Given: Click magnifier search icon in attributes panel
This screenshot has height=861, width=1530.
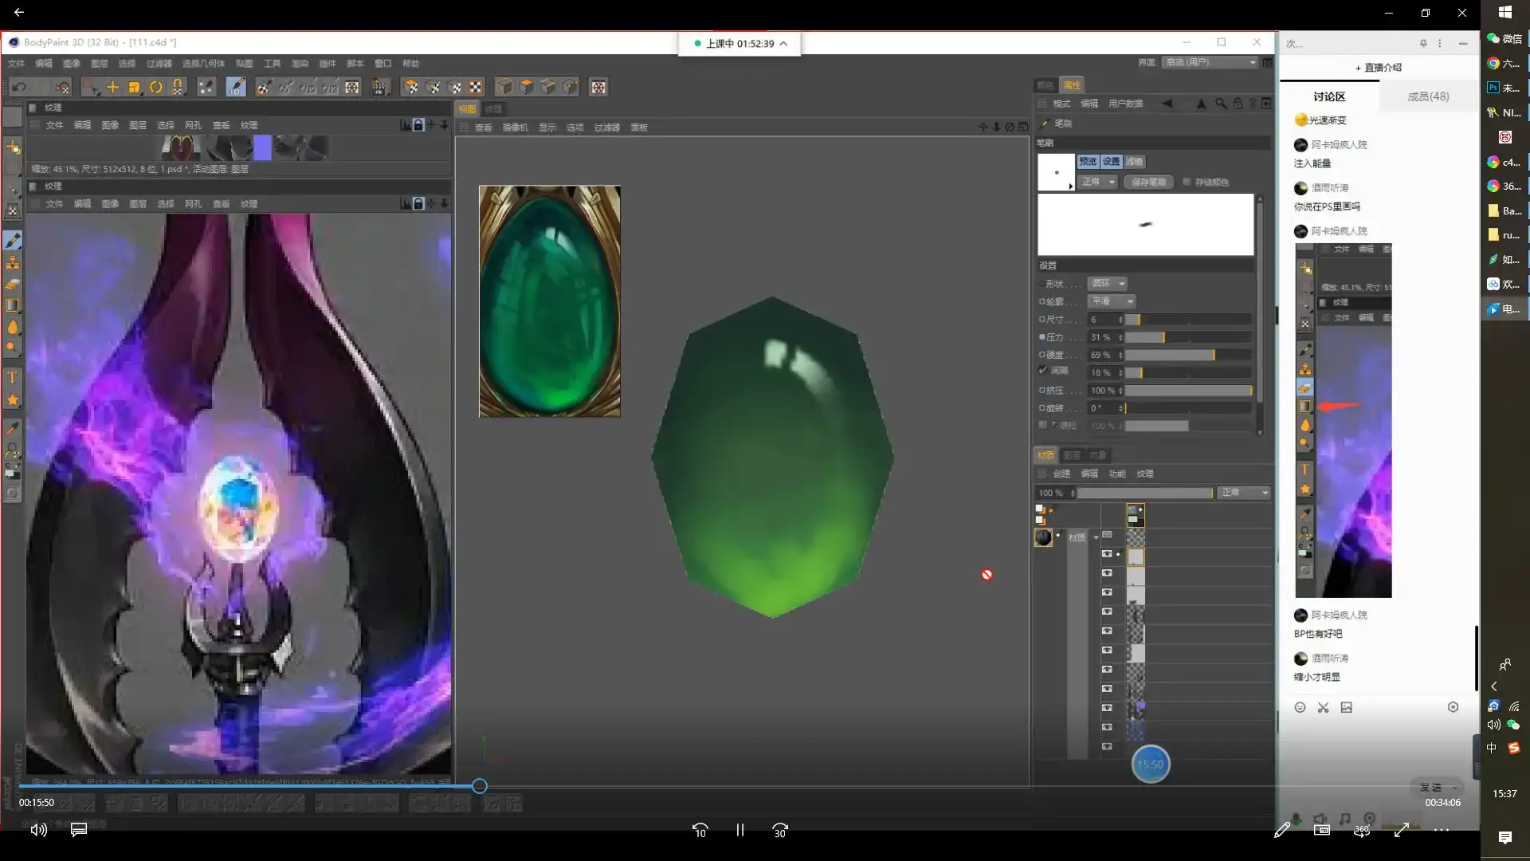Looking at the screenshot, I should click(1220, 104).
